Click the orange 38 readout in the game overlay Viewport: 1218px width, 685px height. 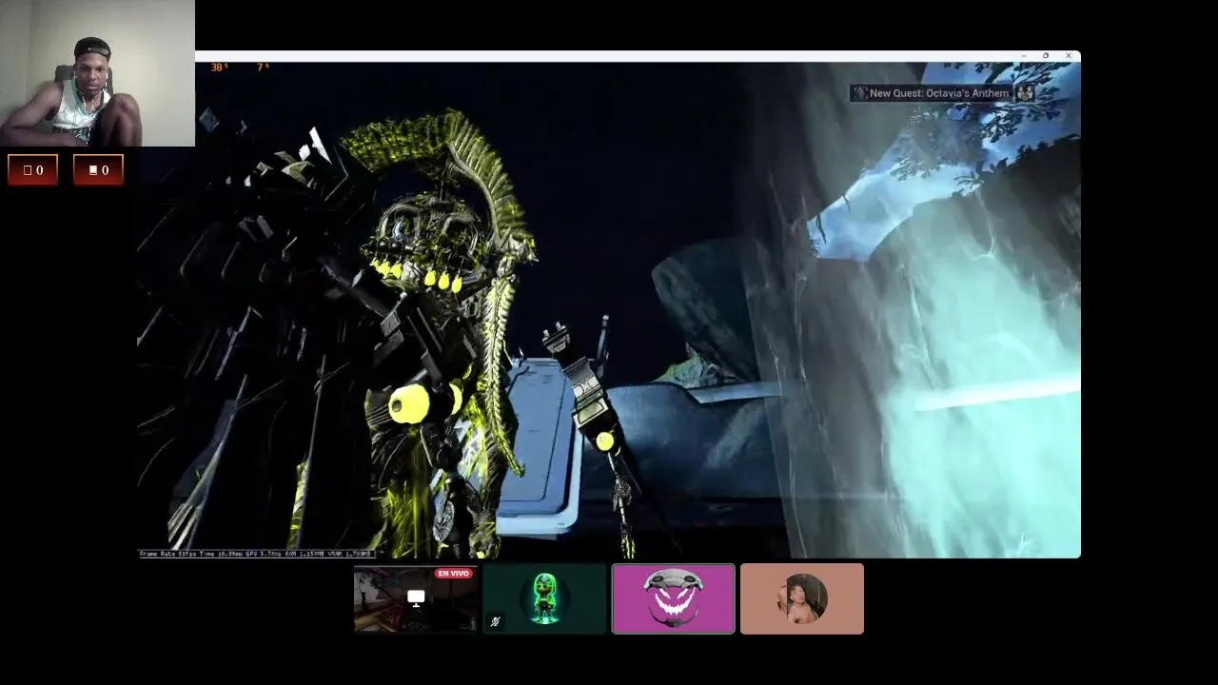(x=219, y=68)
